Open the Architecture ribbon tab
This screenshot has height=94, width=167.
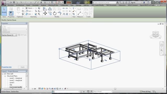(20, 5)
